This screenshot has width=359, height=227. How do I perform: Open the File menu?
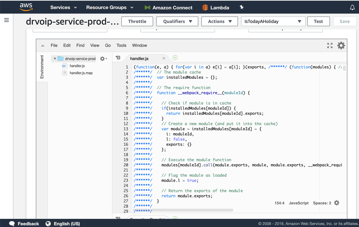coord(54,45)
